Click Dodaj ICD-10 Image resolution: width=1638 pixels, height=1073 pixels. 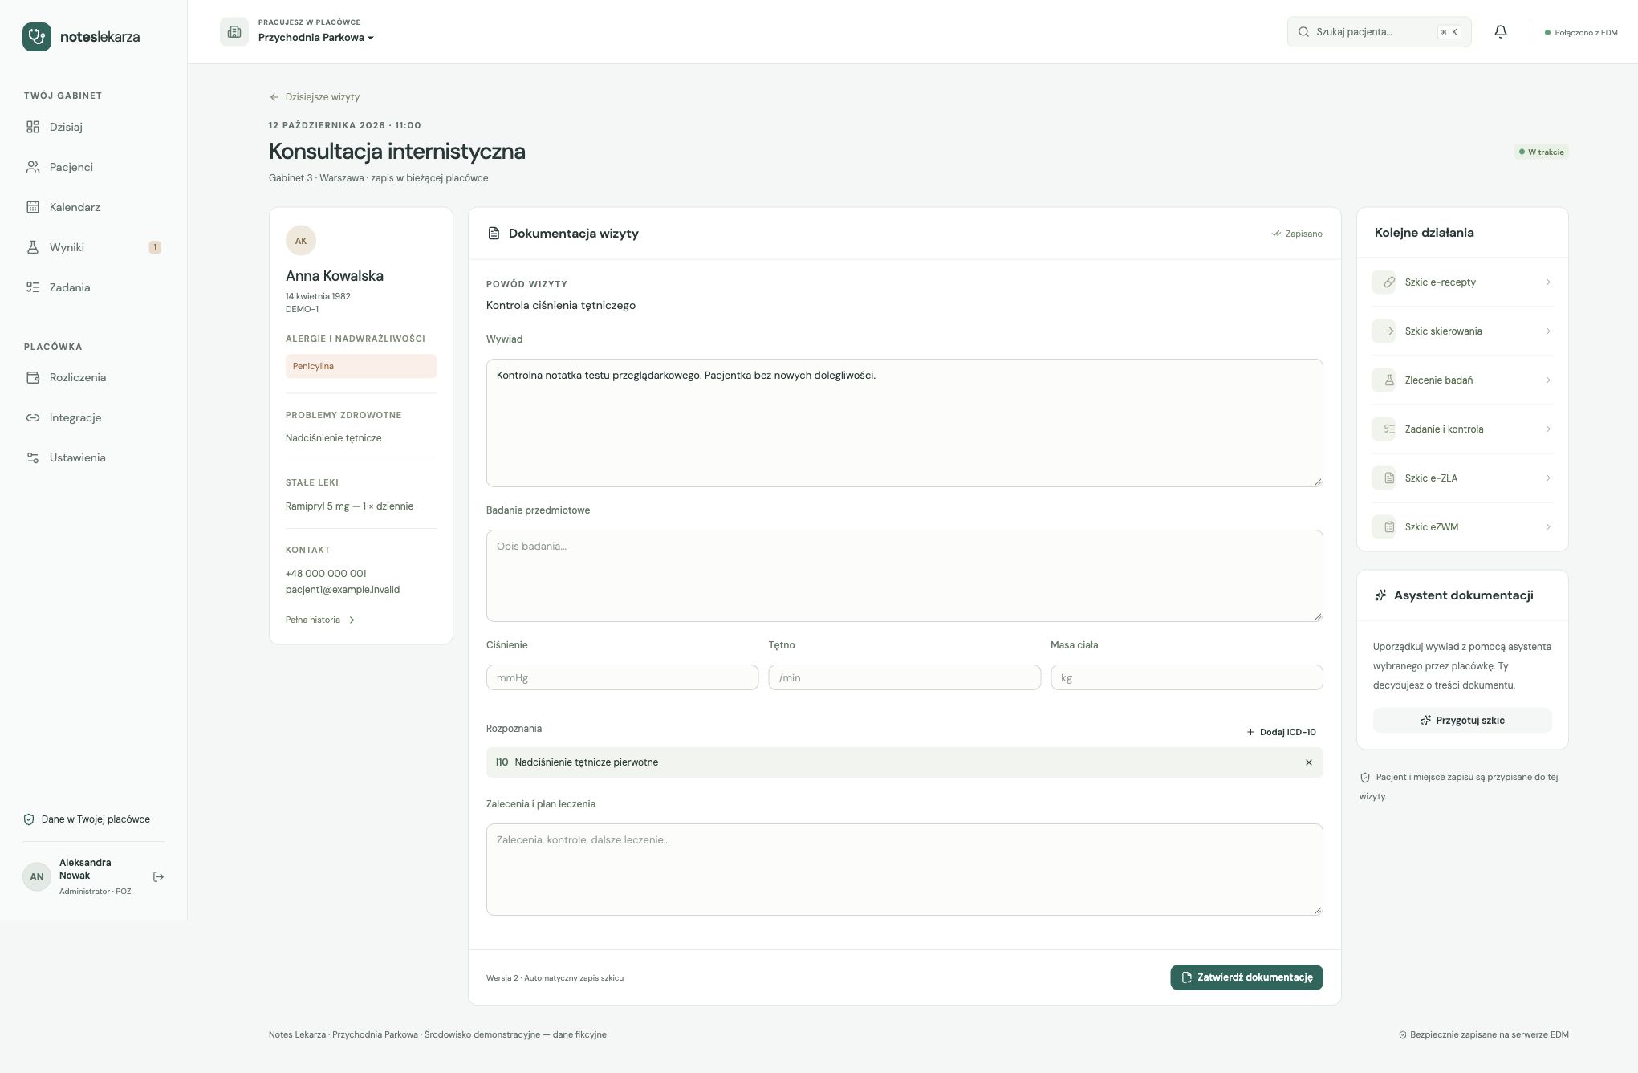click(x=1281, y=732)
